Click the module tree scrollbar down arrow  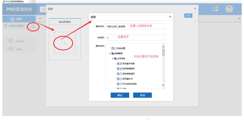[163, 85]
